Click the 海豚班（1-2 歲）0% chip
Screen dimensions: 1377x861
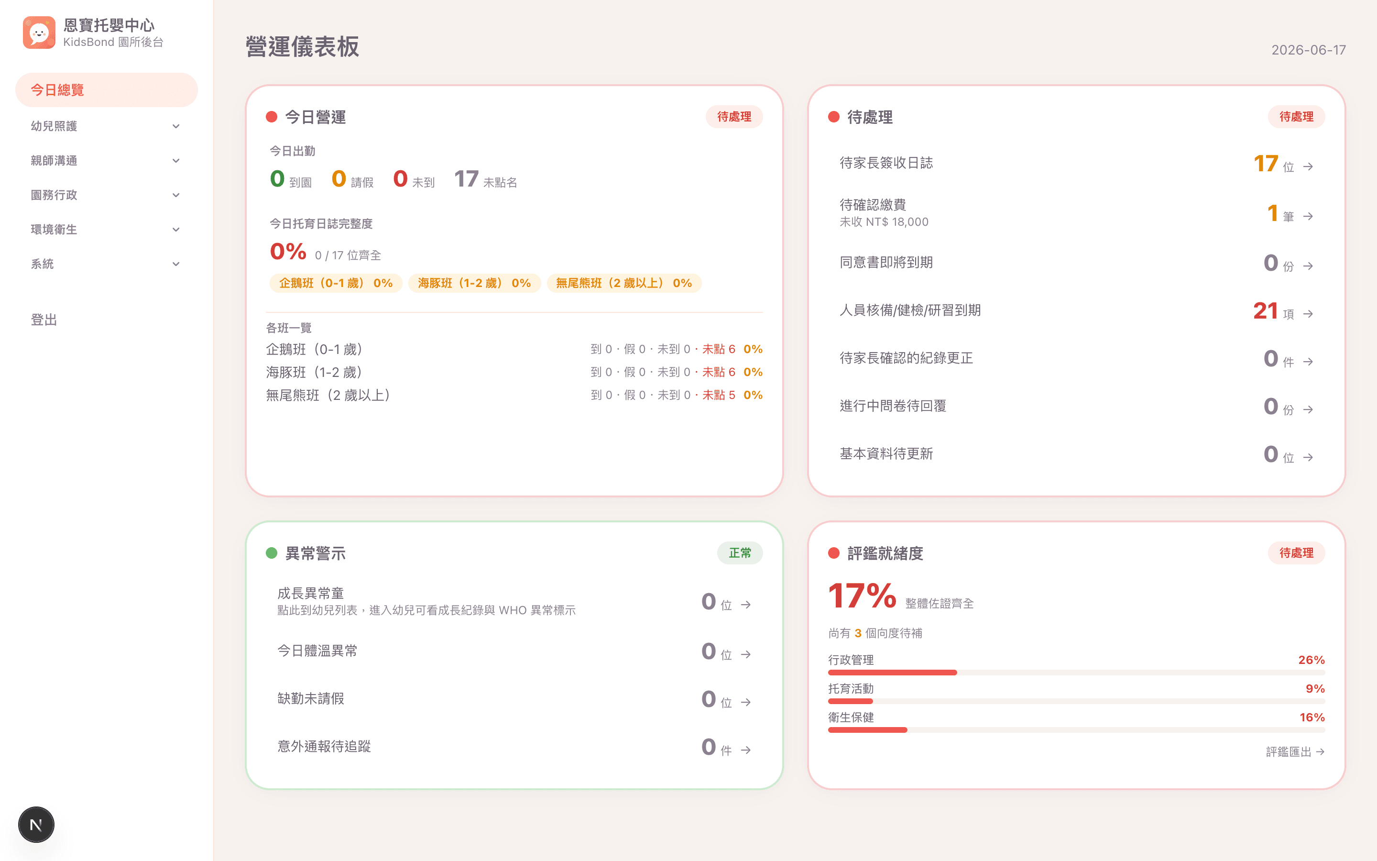pyautogui.click(x=474, y=283)
